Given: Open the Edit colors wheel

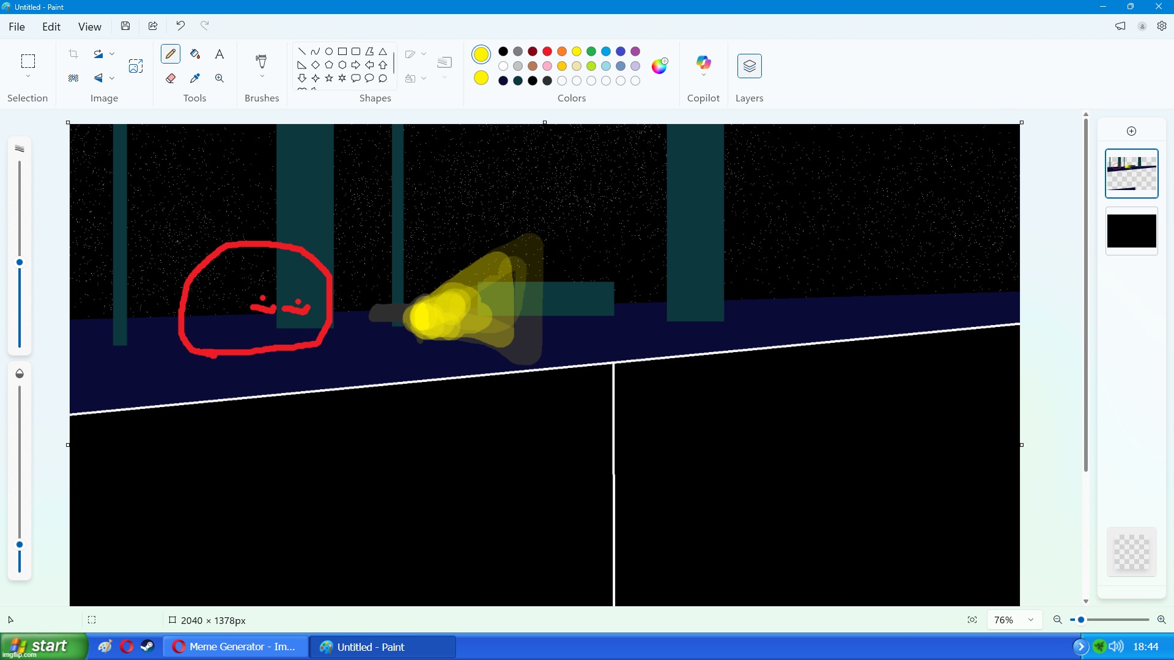Looking at the screenshot, I should tap(659, 66).
